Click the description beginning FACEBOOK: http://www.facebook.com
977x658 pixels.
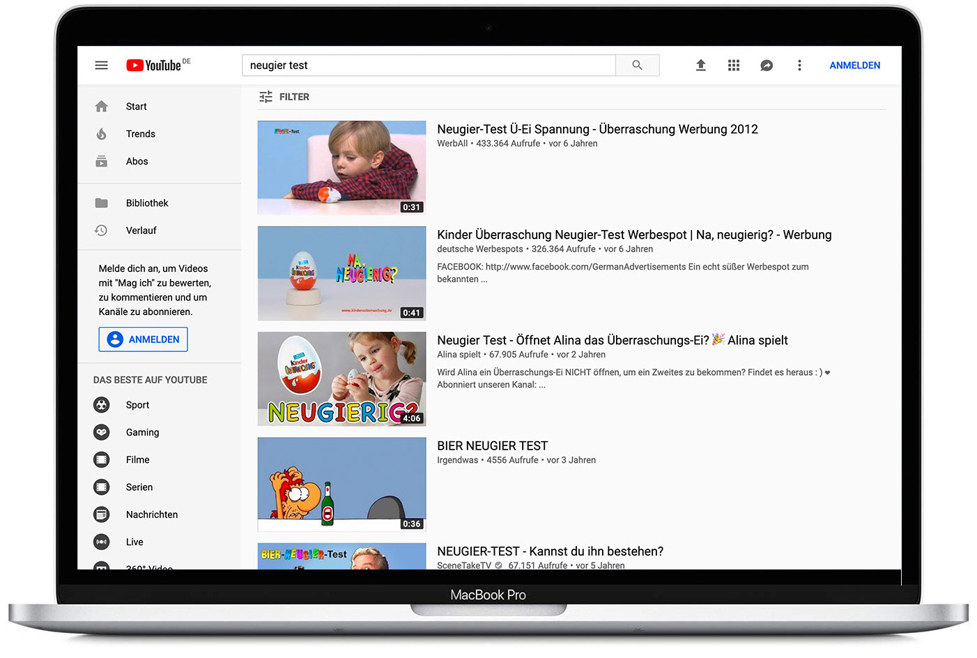pos(623,273)
